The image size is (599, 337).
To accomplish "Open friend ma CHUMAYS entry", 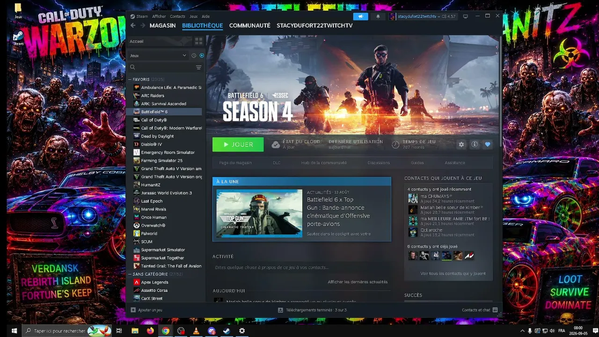I will tap(448, 198).
